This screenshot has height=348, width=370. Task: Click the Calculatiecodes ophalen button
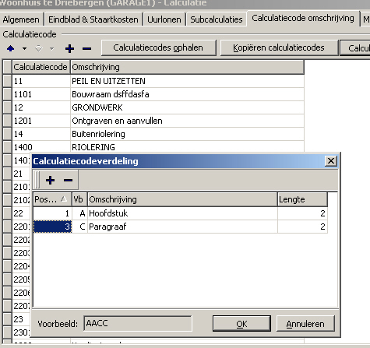click(158, 47)
